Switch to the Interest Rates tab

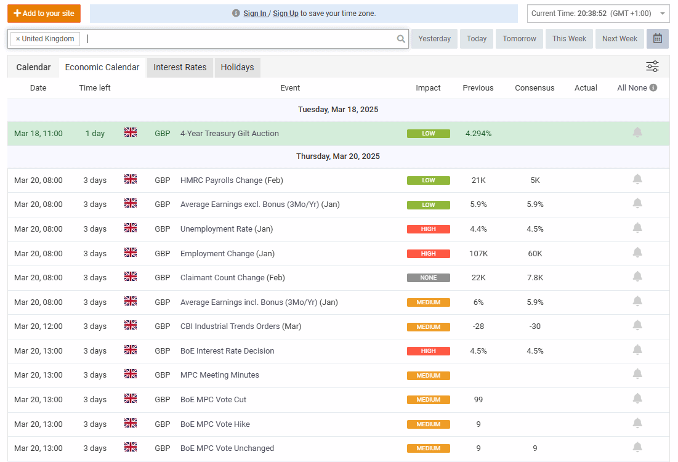pos(180,67)
